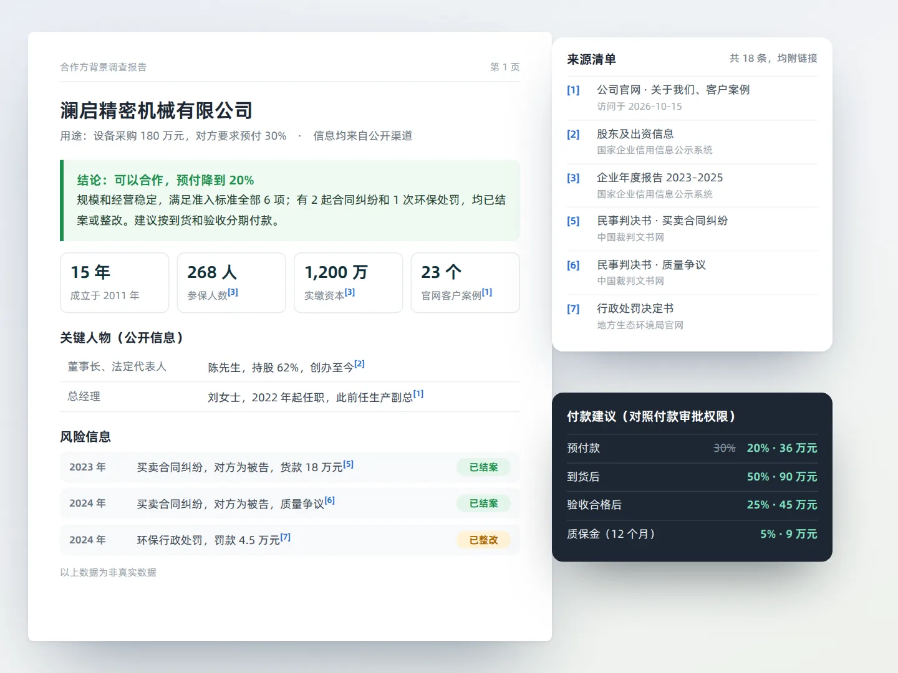Click the 访问于 2026-10-15 text
The image size is (898, 673).
[x=639, y=107]
